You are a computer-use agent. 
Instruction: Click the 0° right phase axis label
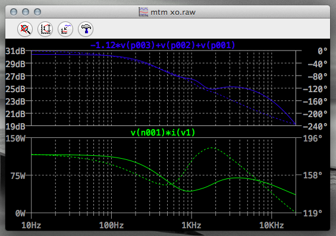322,51
